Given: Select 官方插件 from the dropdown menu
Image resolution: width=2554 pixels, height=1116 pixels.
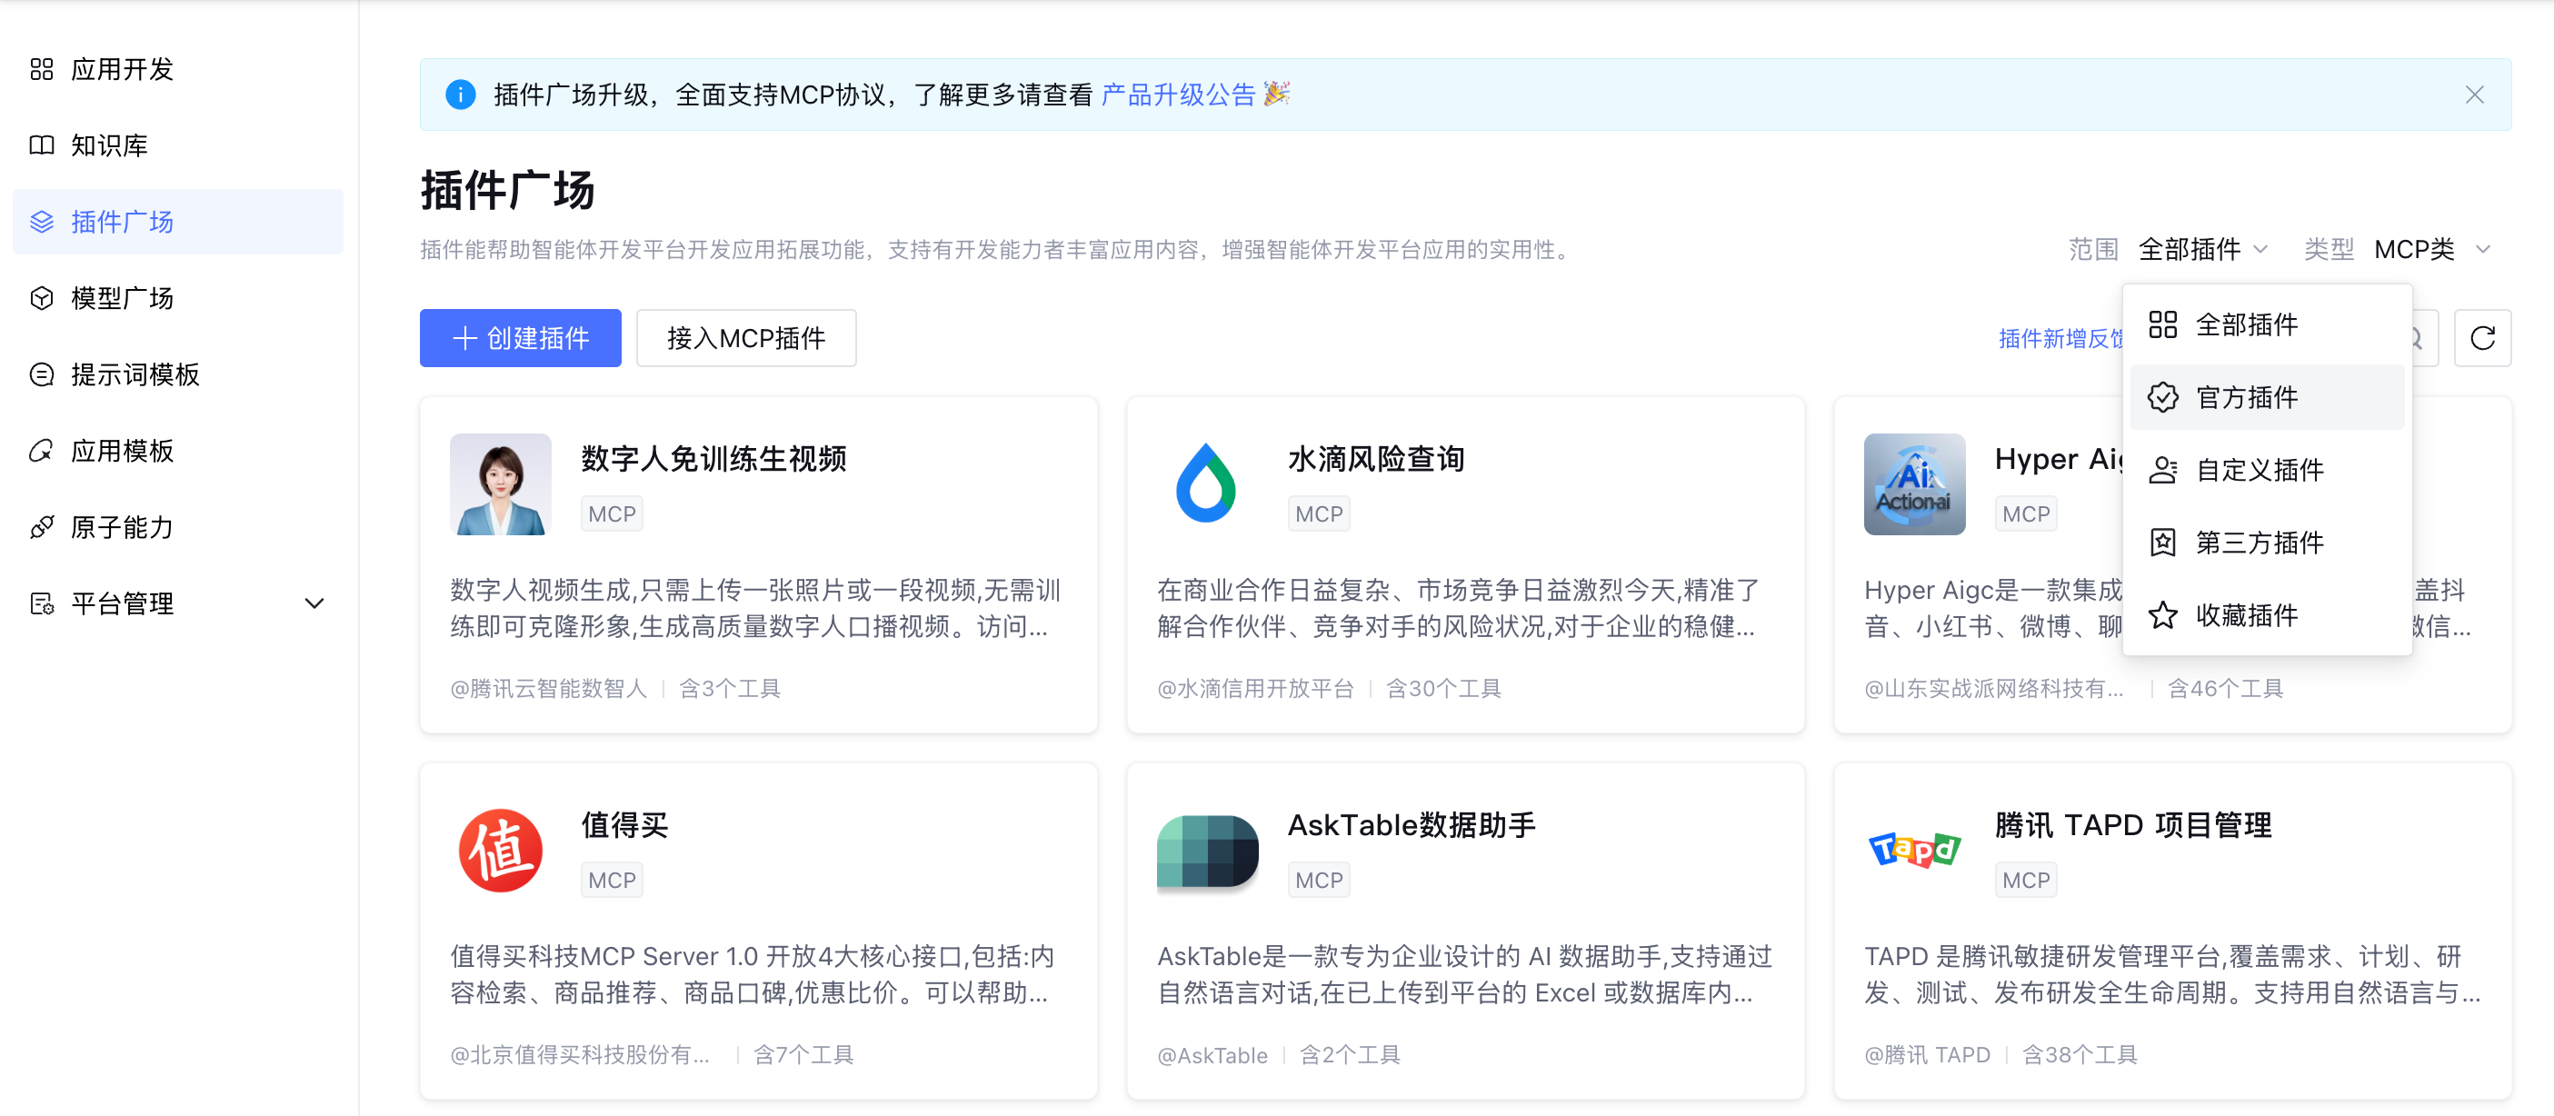Looking at the screenshot, I should click(2246, 397).
